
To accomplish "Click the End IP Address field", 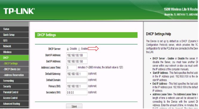I will click(77, 61).
